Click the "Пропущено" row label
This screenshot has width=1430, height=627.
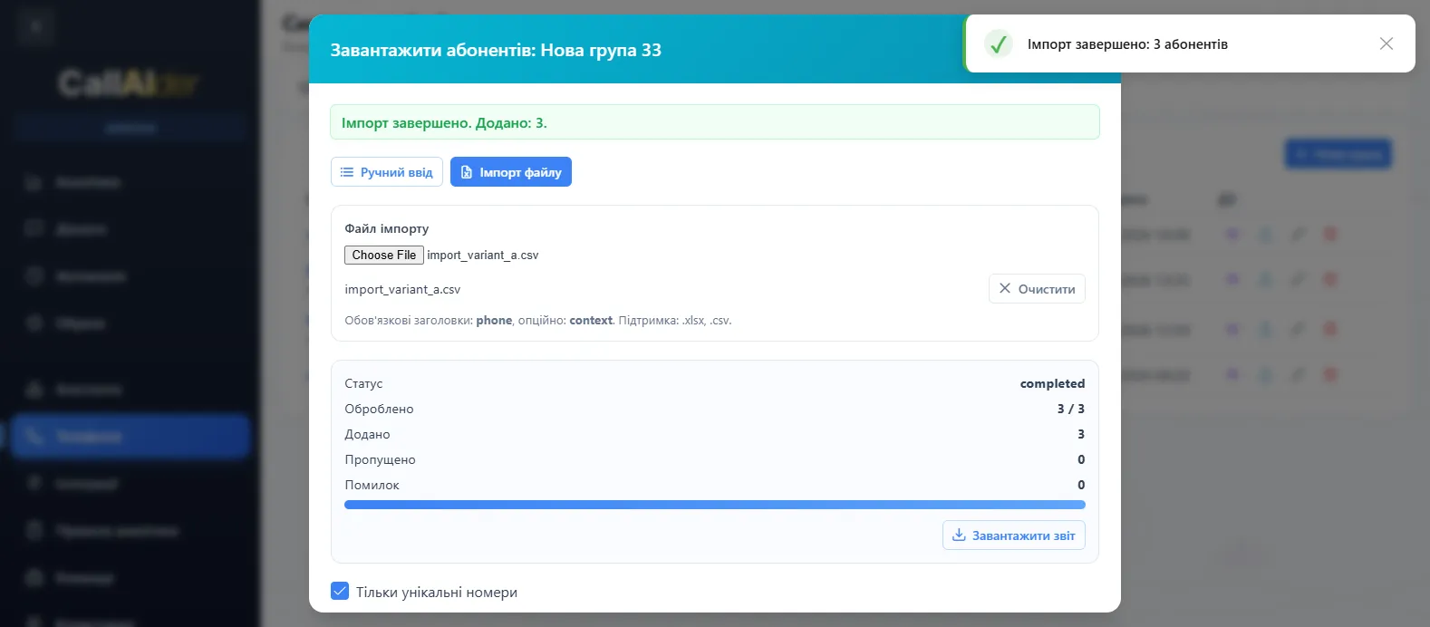pyautogui.click(x=380, y=459)
